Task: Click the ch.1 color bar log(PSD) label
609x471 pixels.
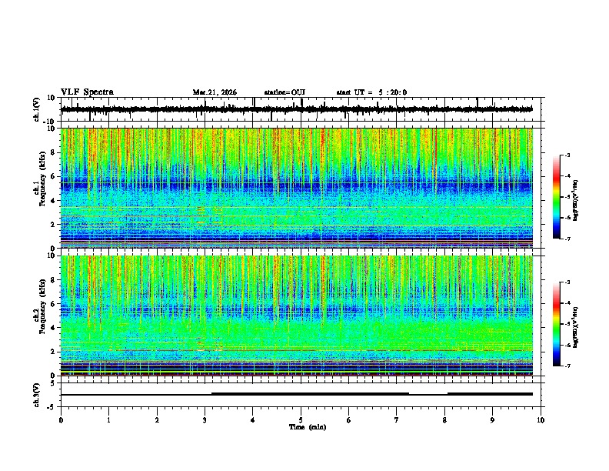Action: 576,201
